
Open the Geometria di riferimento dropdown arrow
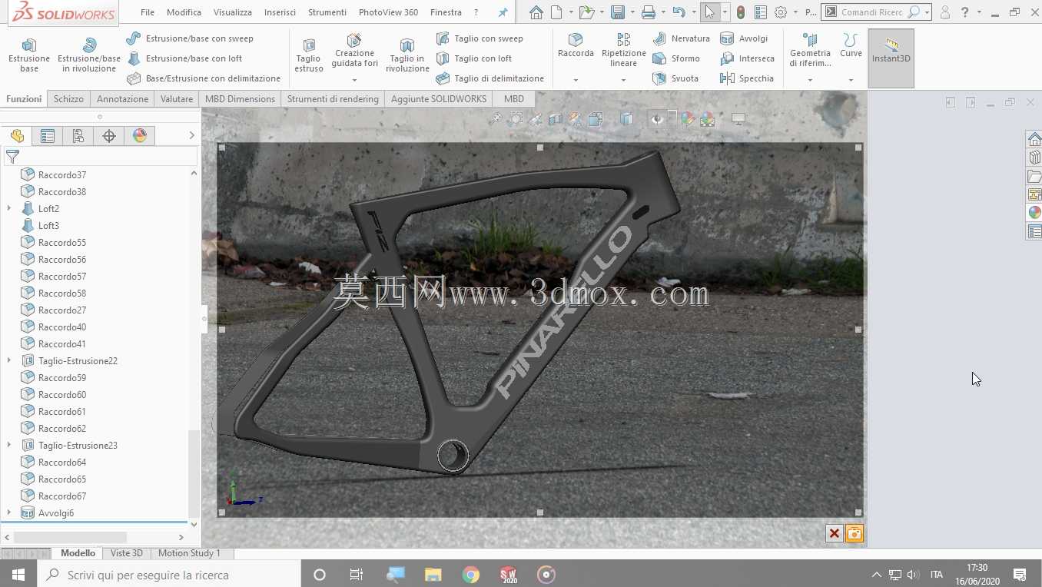tap(810, 80)
